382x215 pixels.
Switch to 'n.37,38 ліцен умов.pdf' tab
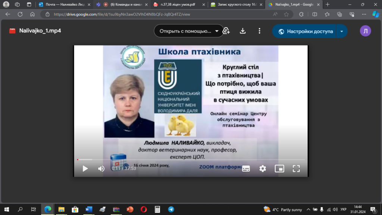[179, 4]
